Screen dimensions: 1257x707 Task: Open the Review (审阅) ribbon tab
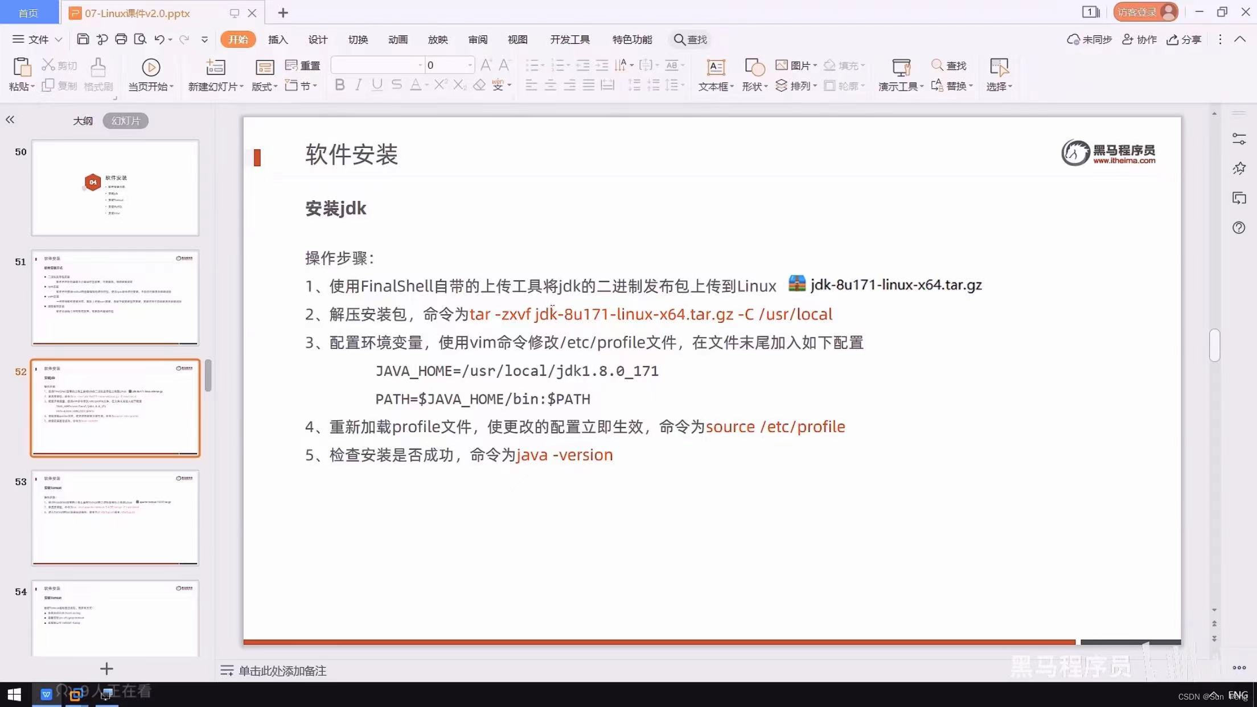tap(478, 39)
